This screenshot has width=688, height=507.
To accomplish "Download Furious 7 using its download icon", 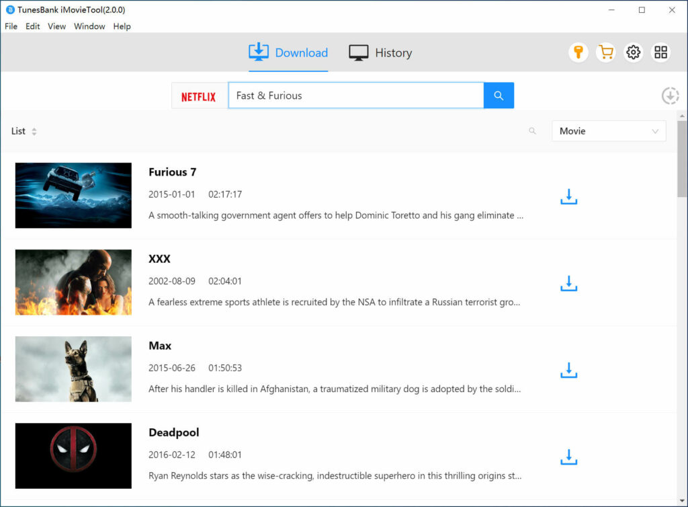I will click(x=568, y=196).
